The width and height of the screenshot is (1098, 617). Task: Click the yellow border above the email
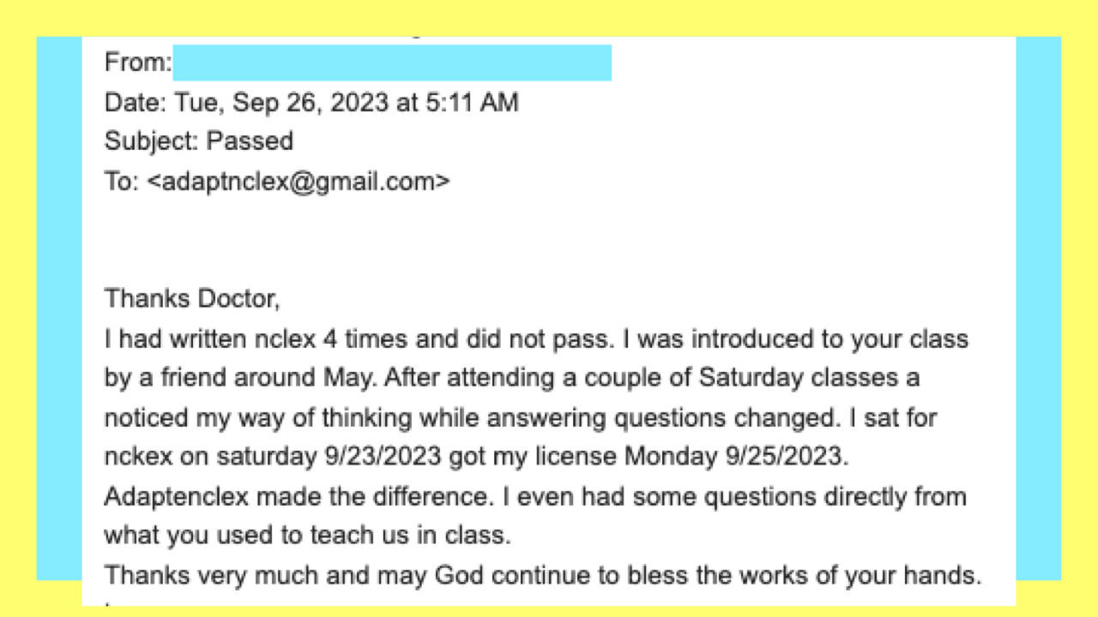549,17
